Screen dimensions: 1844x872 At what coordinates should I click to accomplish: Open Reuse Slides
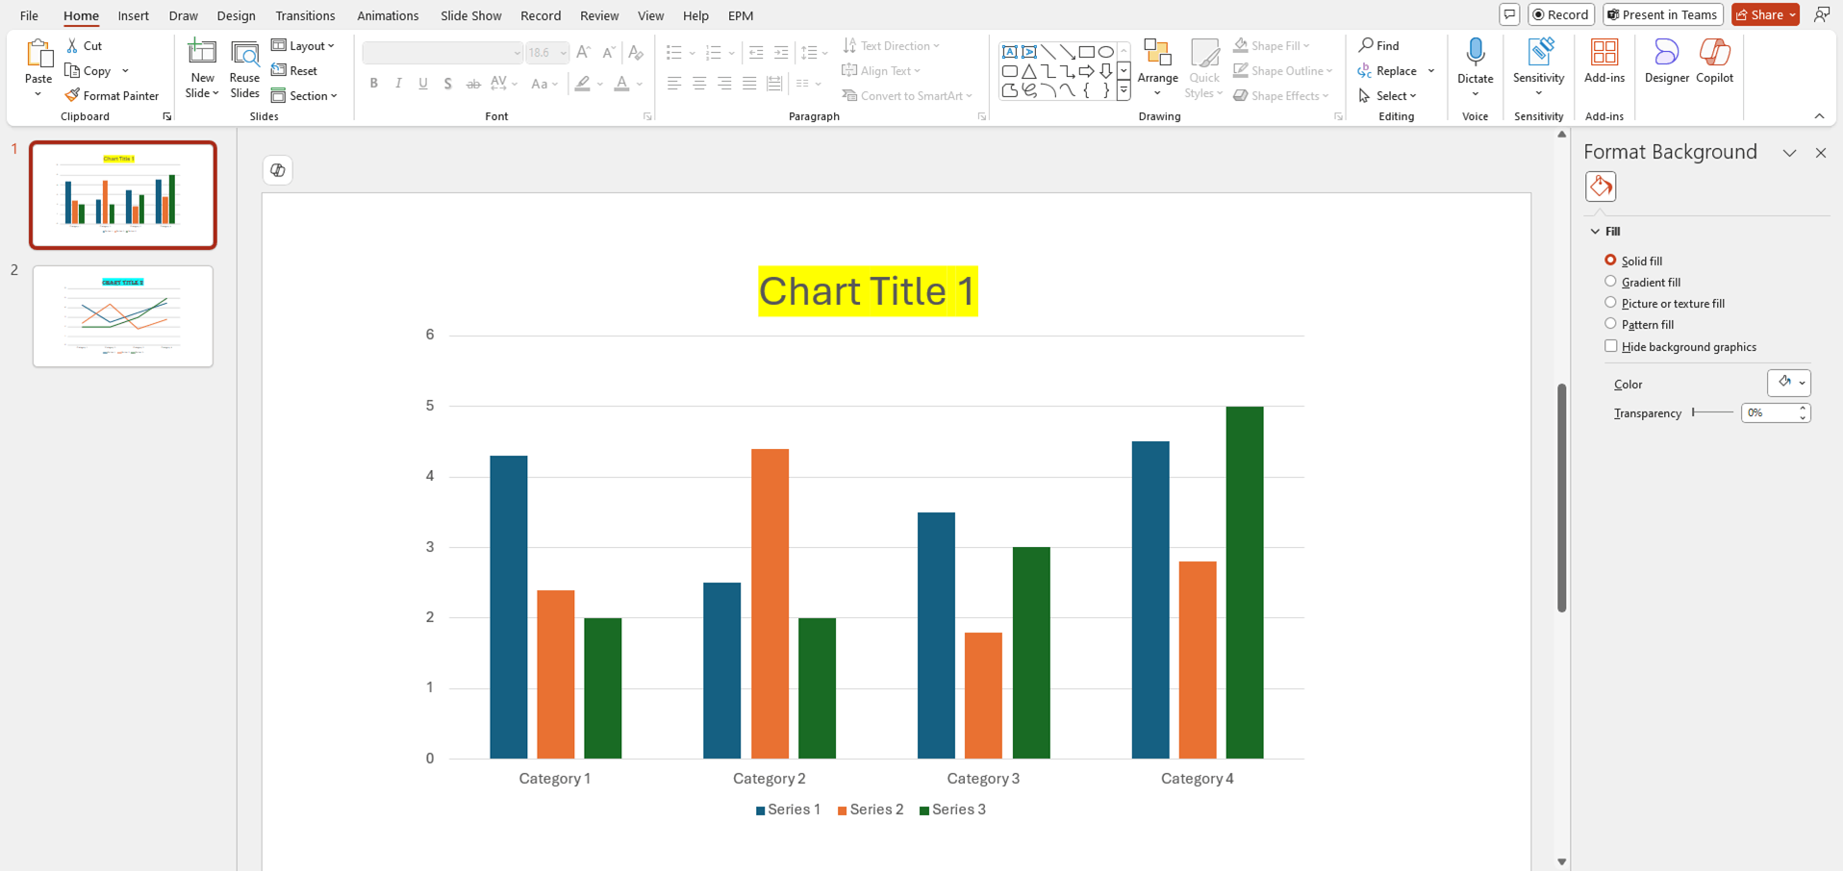244,69
